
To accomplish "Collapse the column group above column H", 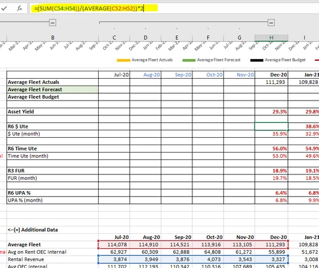I will (x=271, y=22).
